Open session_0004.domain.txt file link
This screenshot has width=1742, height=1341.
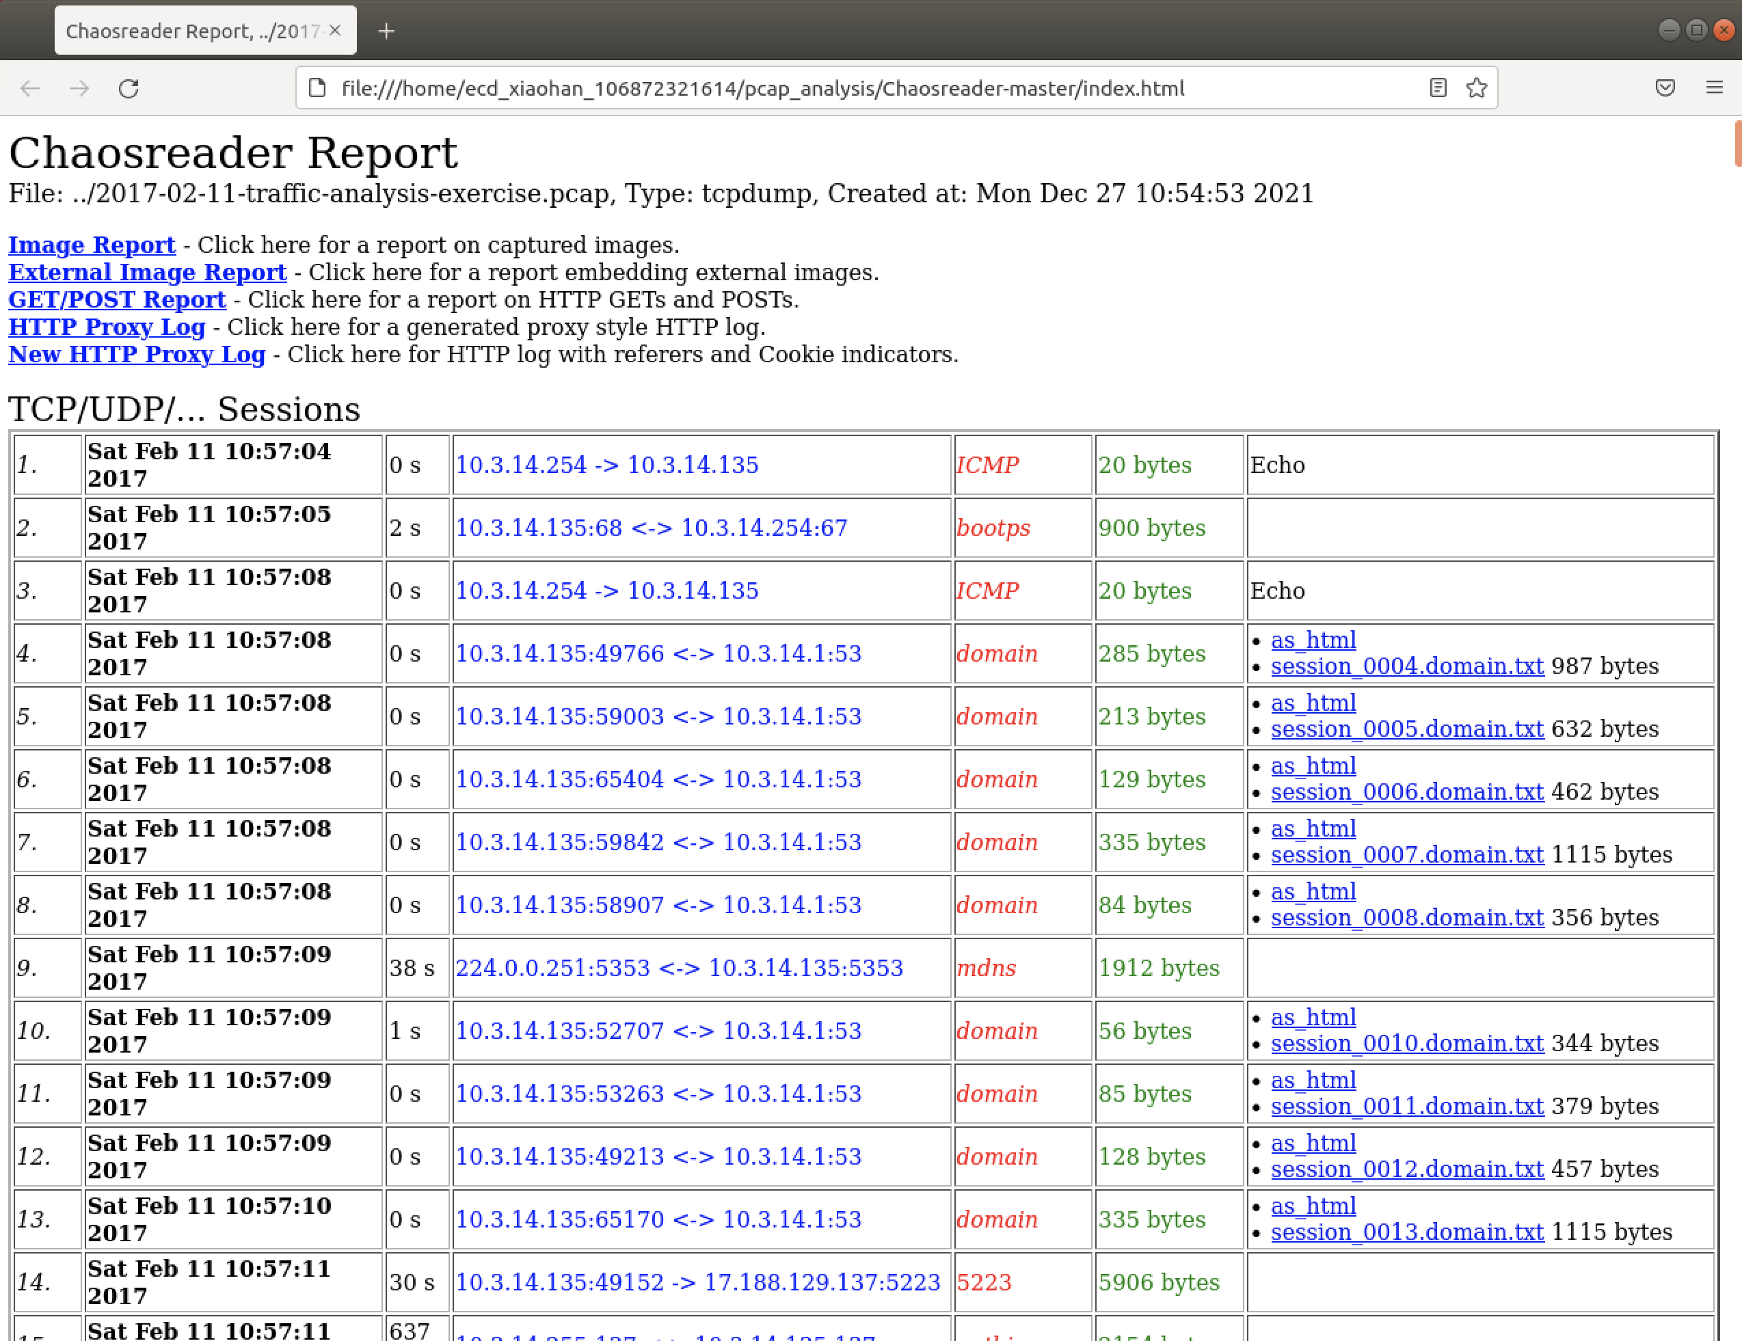point(1407,666)
